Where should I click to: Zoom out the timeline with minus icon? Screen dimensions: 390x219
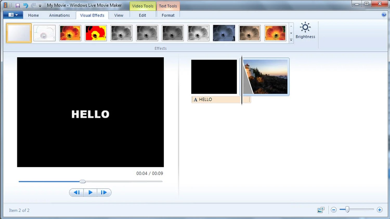point(334,210)
